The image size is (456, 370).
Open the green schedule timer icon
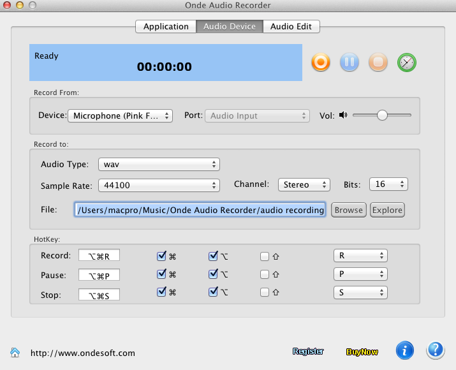407,63
